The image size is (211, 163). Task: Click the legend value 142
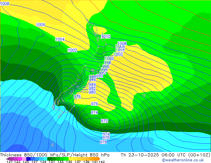click(102, 162)
